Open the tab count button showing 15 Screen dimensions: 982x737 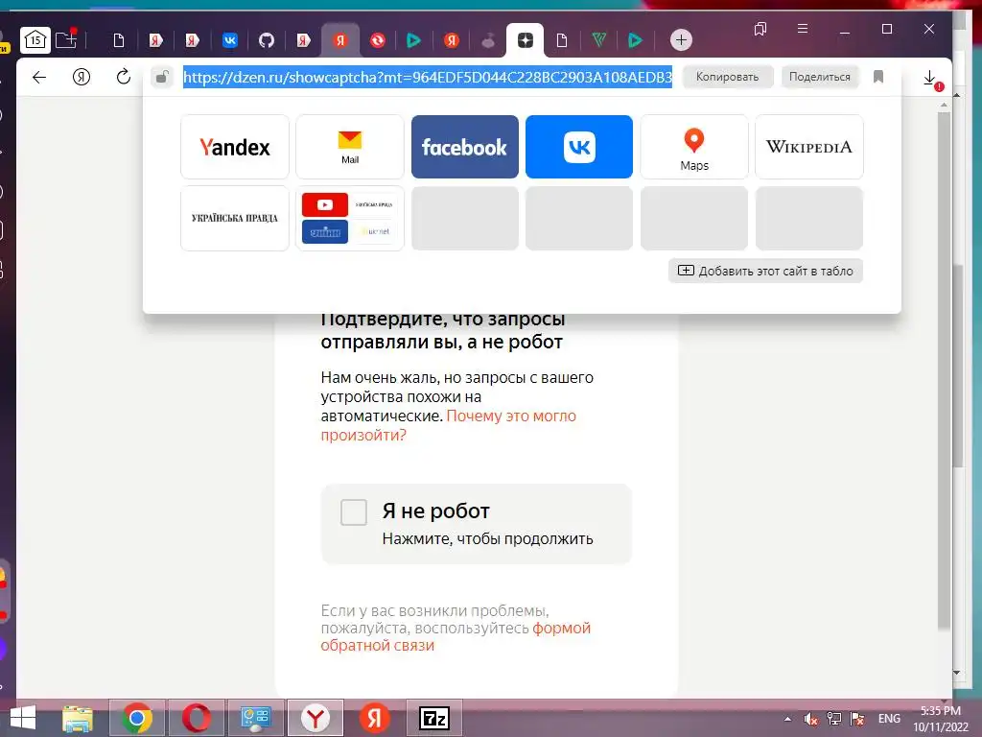tap(35, 40)
